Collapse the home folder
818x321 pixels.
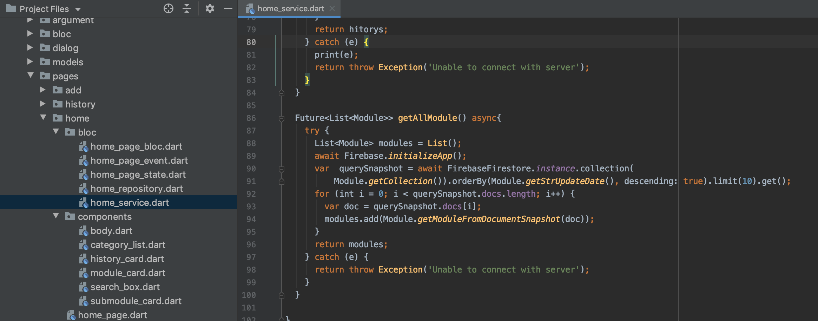tap(43, 118)
